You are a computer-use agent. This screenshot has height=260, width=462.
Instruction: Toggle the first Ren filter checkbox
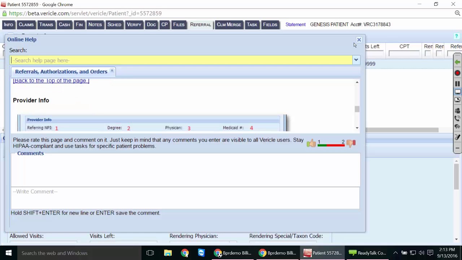(x=428, y=54)
